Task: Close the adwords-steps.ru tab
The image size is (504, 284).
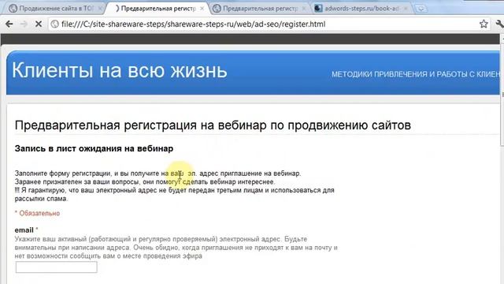Action: pos(406,9)
